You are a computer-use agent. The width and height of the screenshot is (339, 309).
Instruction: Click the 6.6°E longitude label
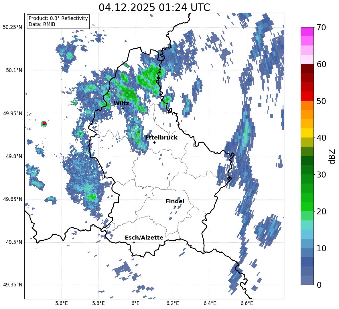pyautogui.click(x=247, y=303)
